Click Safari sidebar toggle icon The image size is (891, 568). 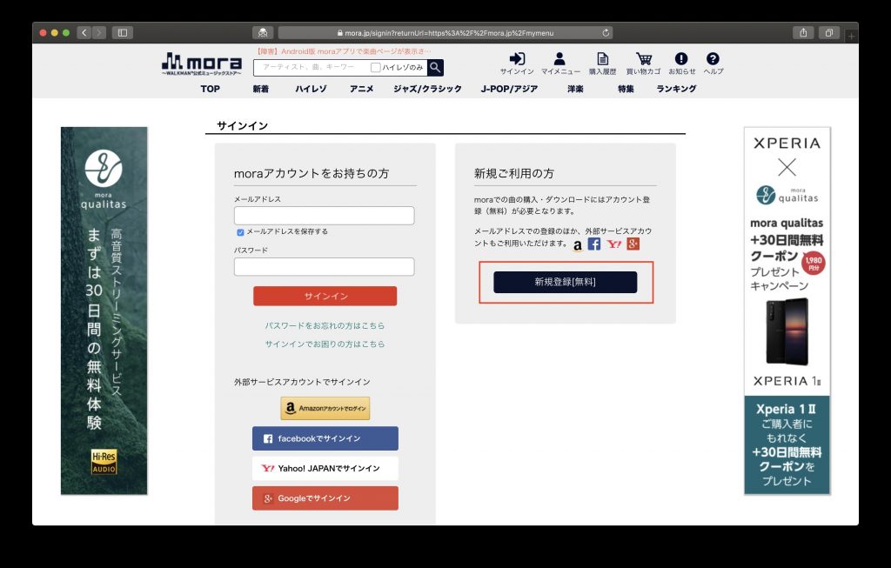click(122, 33)
